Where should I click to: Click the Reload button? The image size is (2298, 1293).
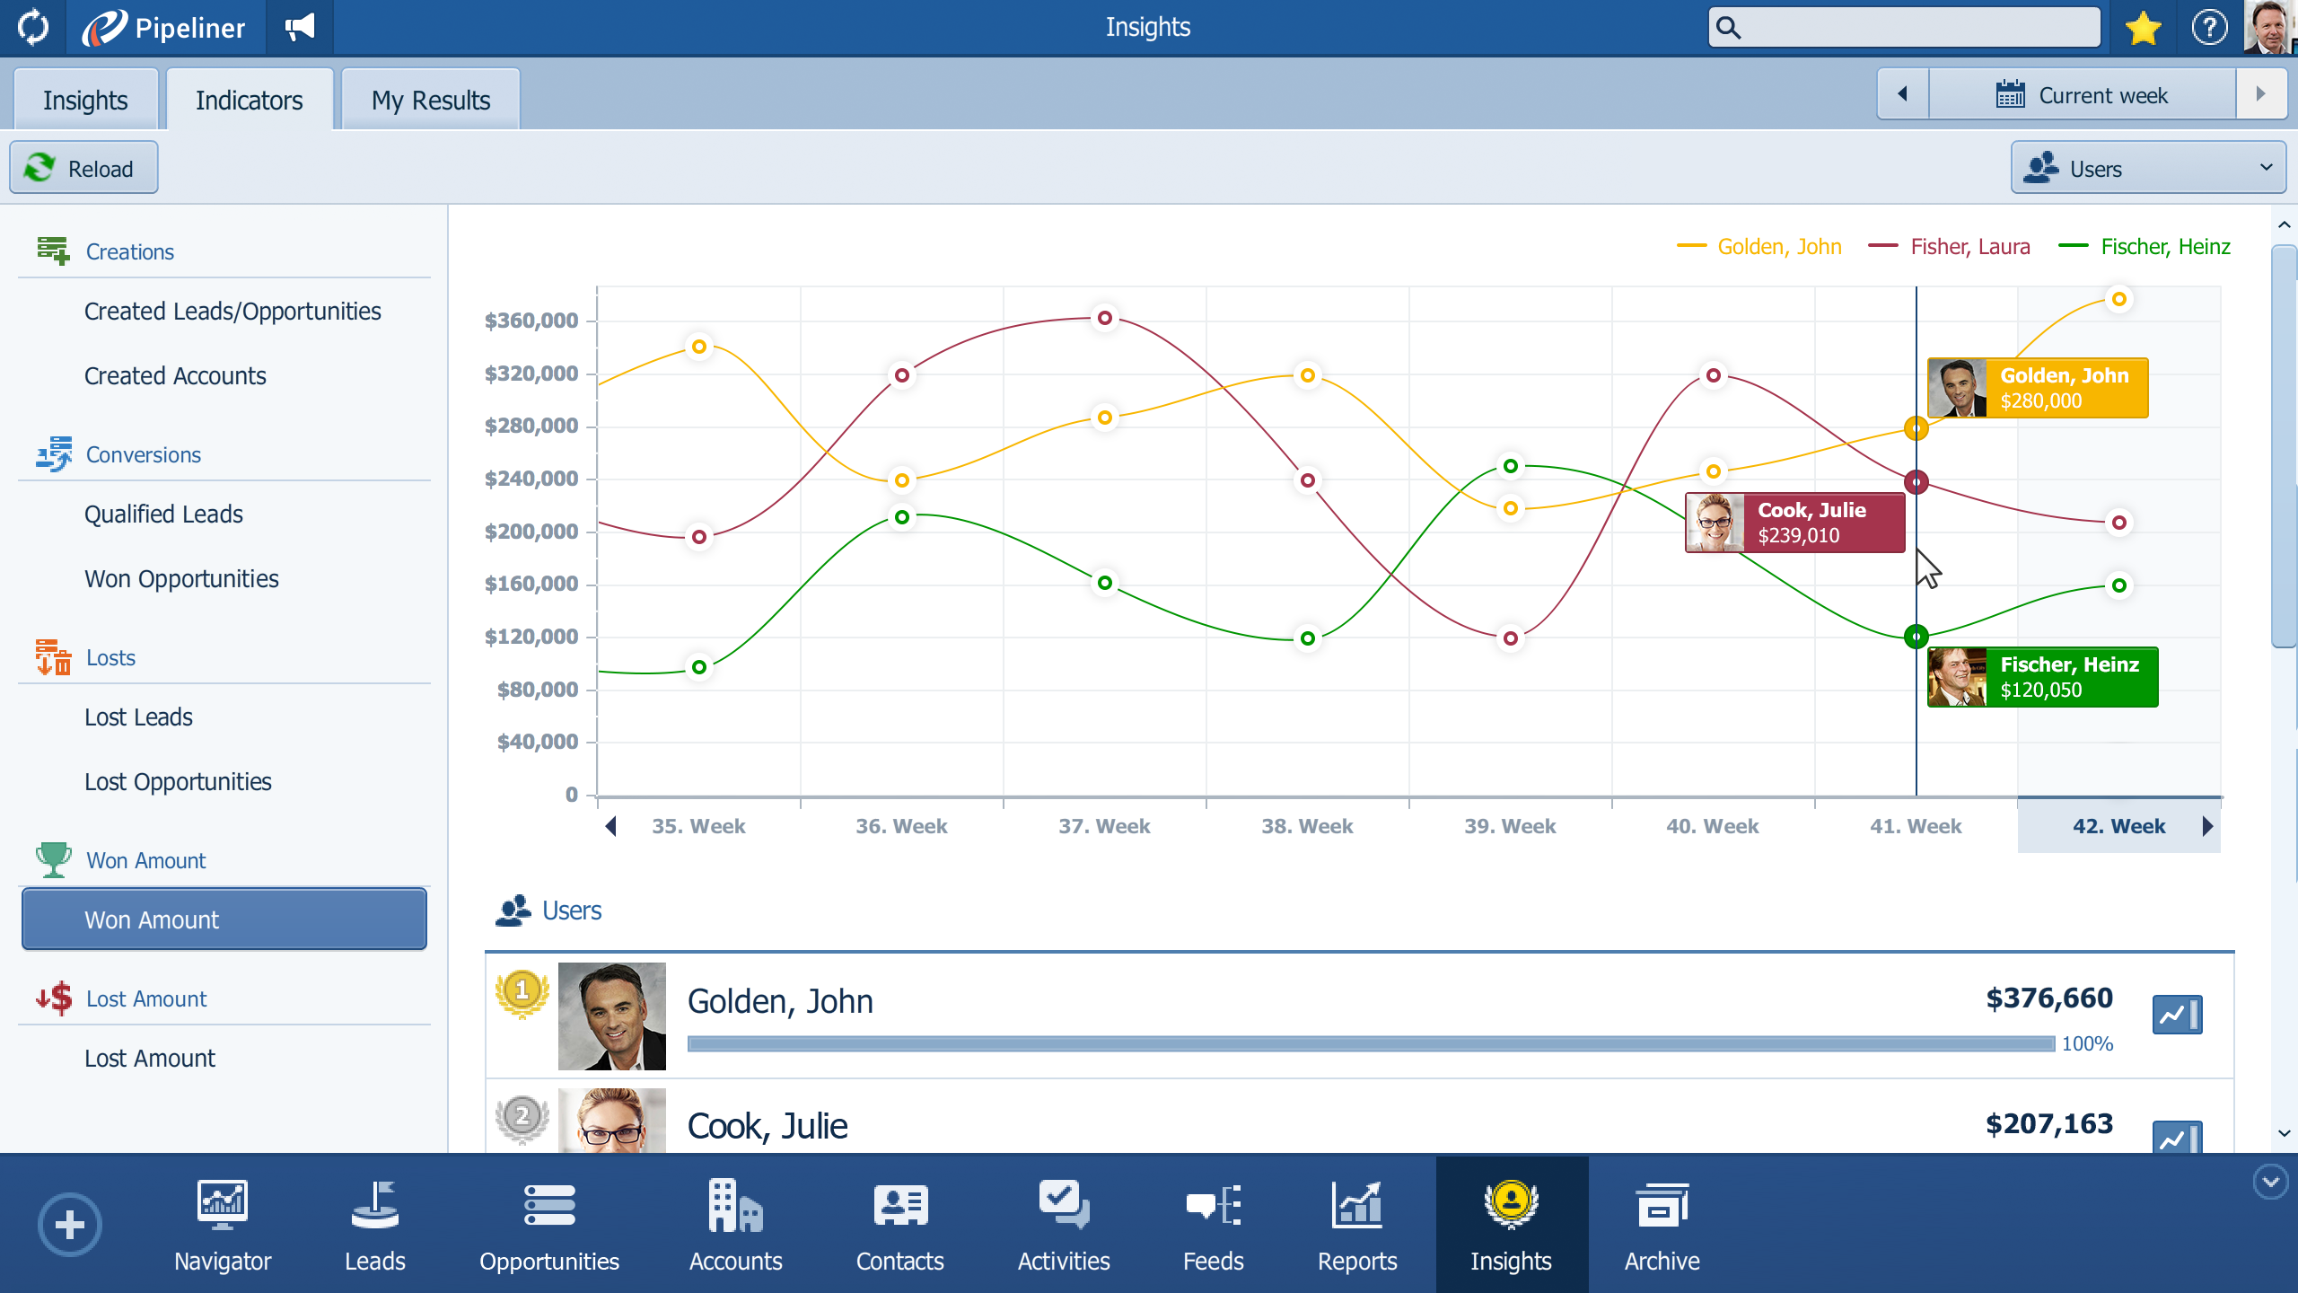click(84, 168)
